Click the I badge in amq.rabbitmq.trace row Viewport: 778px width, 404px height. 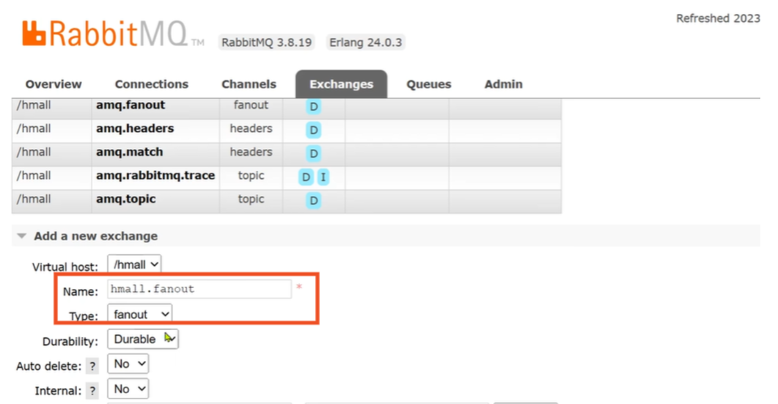323,177
